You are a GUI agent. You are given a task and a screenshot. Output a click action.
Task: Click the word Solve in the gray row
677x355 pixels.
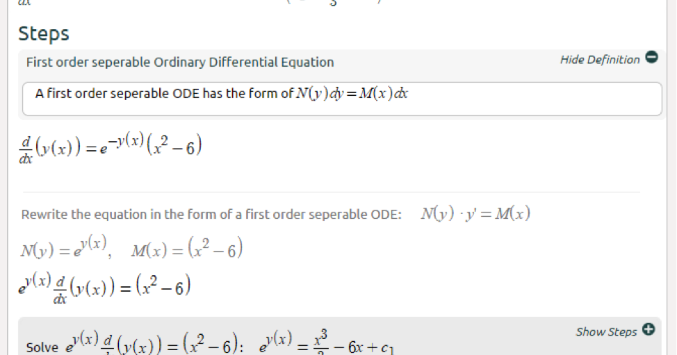(x=42, y=347)
